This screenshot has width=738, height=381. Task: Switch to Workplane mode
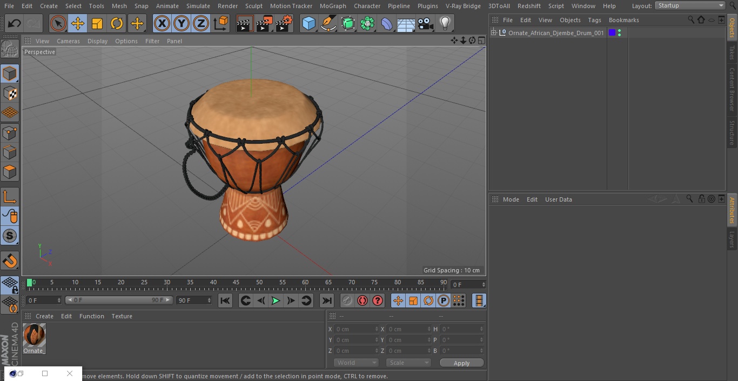tap(10, 113)
